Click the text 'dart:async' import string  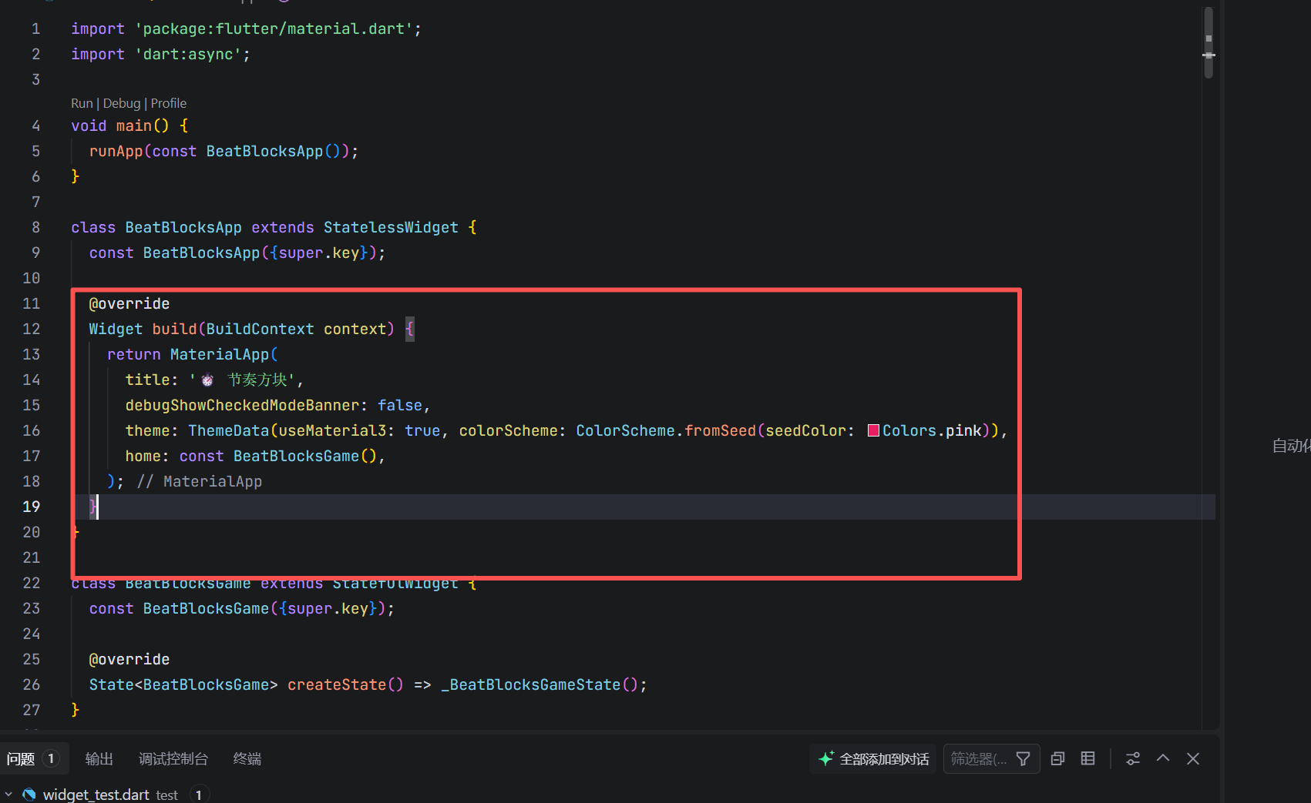(188, 54)
